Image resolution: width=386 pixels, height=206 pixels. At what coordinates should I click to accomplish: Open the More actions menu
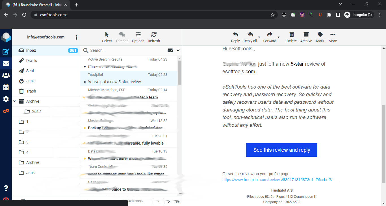[333, 37]
